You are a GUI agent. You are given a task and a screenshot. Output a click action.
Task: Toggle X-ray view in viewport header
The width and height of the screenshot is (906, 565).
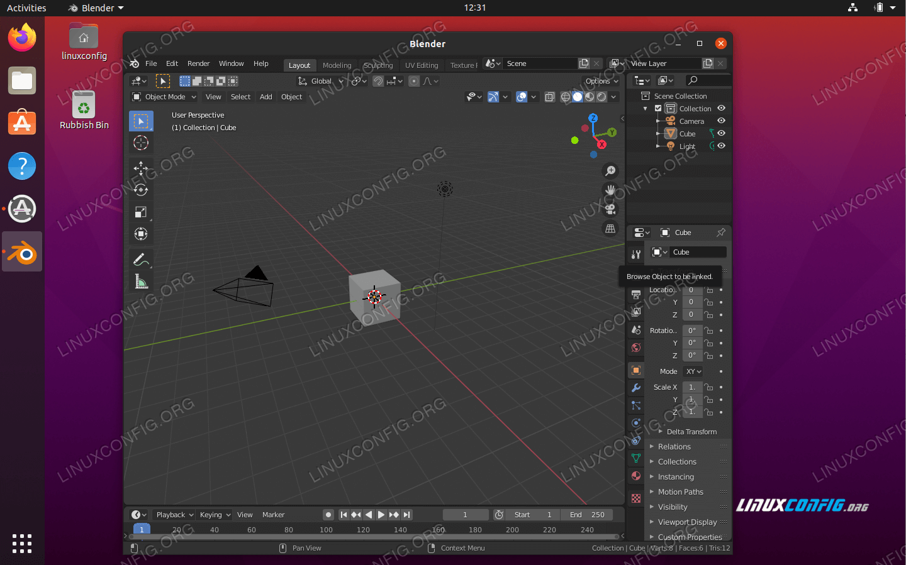coord(549,97)
